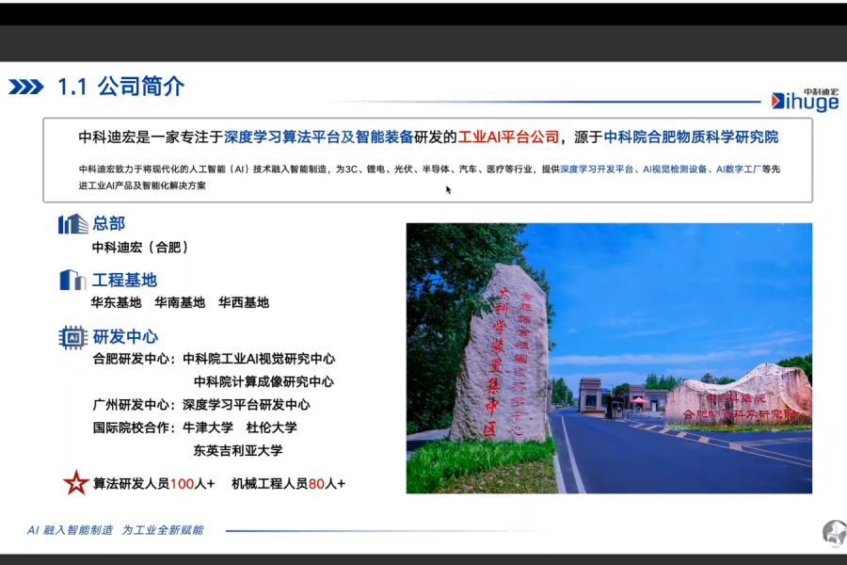The width and height of the screenshot is (847, 565).
Task: Click the triple chevron arrows before the title
Action: click(x=26, y=88)
